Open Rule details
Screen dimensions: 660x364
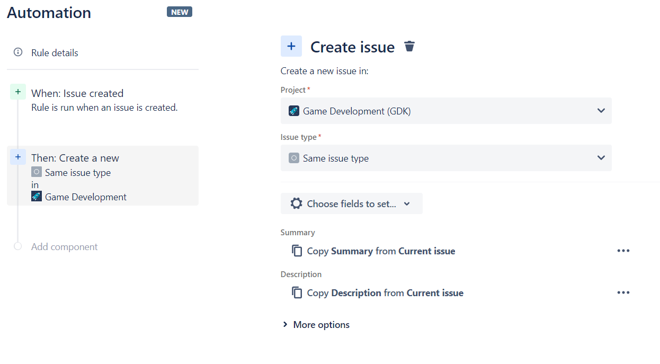click(x=55, y=53)
